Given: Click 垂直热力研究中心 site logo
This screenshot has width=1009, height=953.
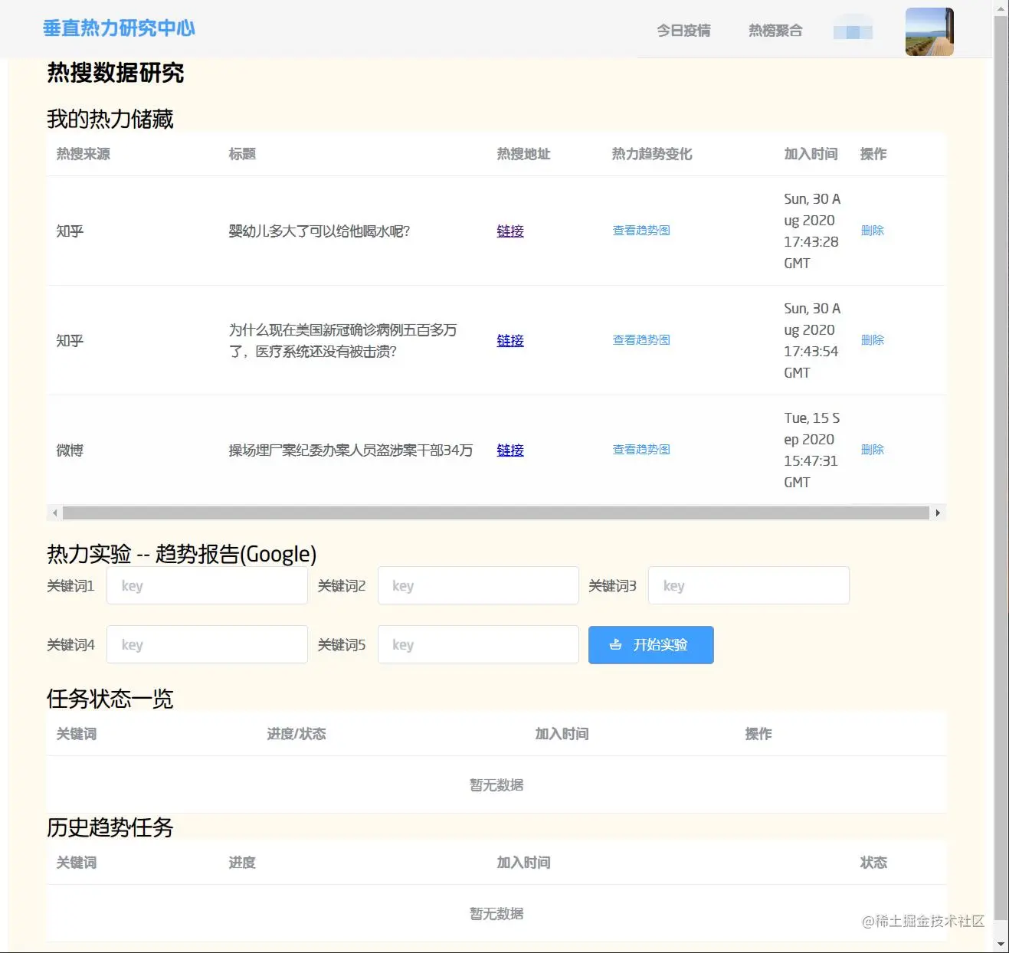Looking at the screenshot, I should (x=119, y=28).
